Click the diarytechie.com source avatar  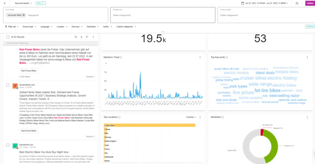15,146
